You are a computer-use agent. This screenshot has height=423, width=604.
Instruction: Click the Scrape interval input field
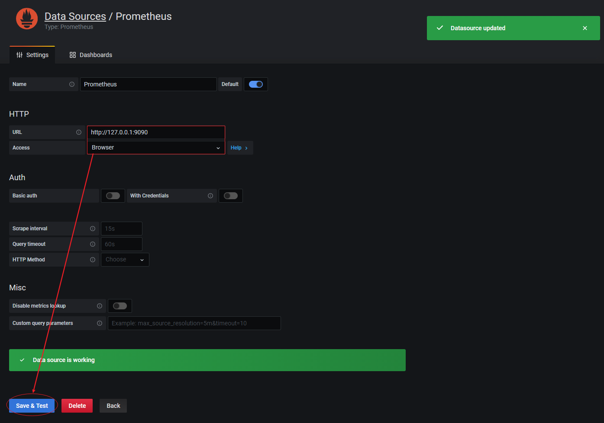coord(122,229)
